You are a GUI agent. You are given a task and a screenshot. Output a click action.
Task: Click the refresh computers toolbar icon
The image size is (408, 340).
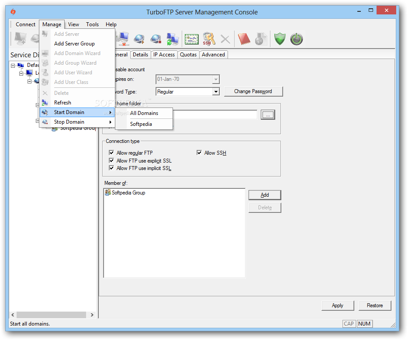[x=172, y=39]
